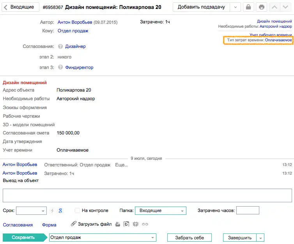
Task: Open Дизайн помещений link at top right
Action: point(275,21)
